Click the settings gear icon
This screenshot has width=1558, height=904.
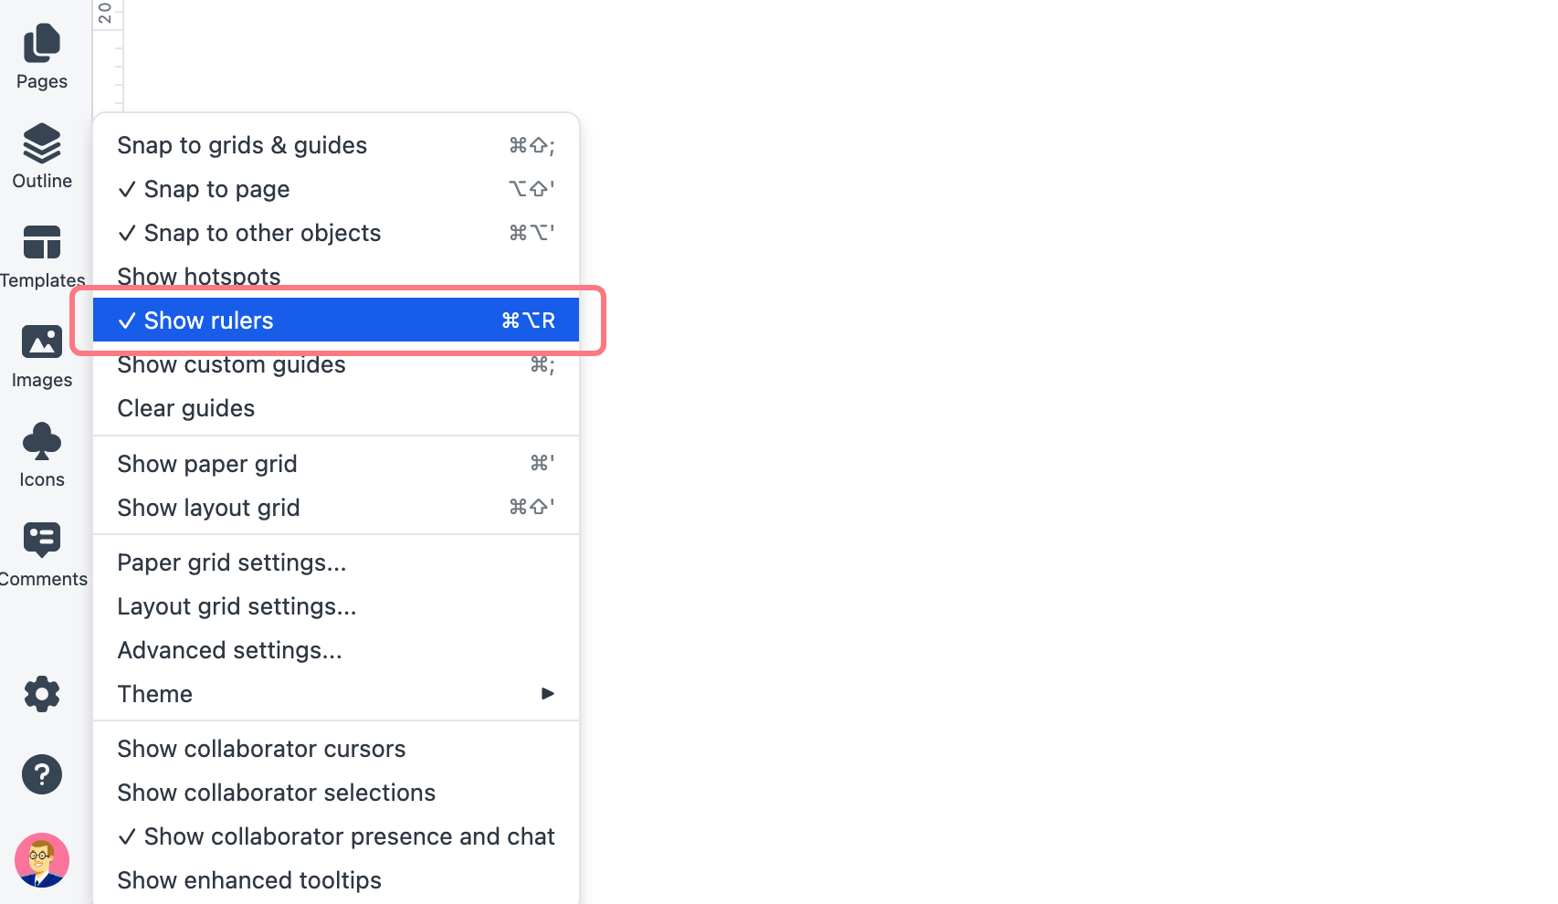click(42, 695)
